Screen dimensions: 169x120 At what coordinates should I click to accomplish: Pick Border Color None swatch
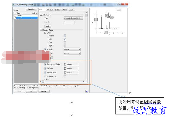[x=71, y=73]
